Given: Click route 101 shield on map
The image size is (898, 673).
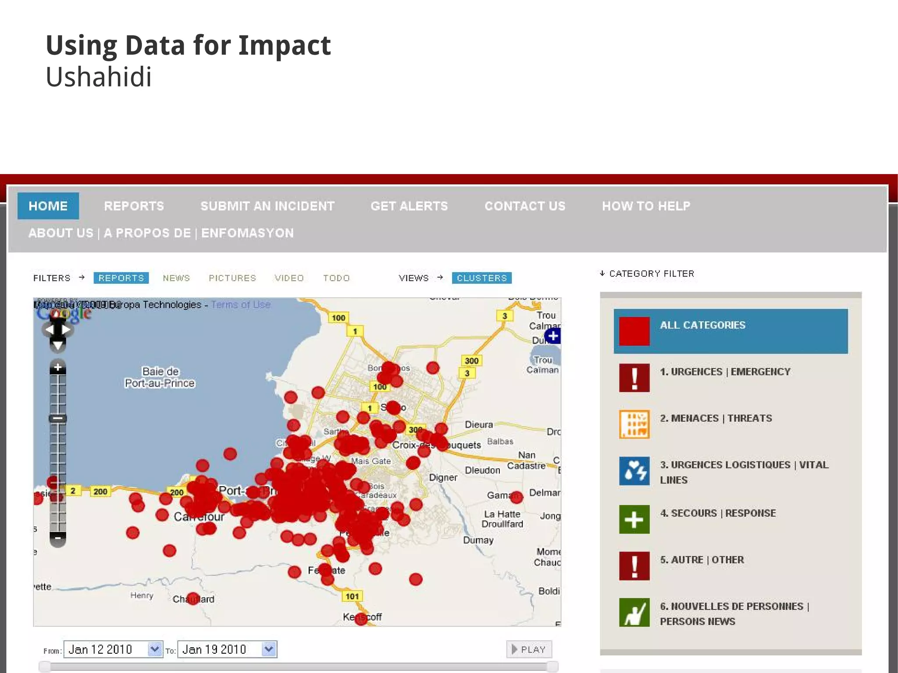Looking at the screenshot, I should click(x=352, y=596).
